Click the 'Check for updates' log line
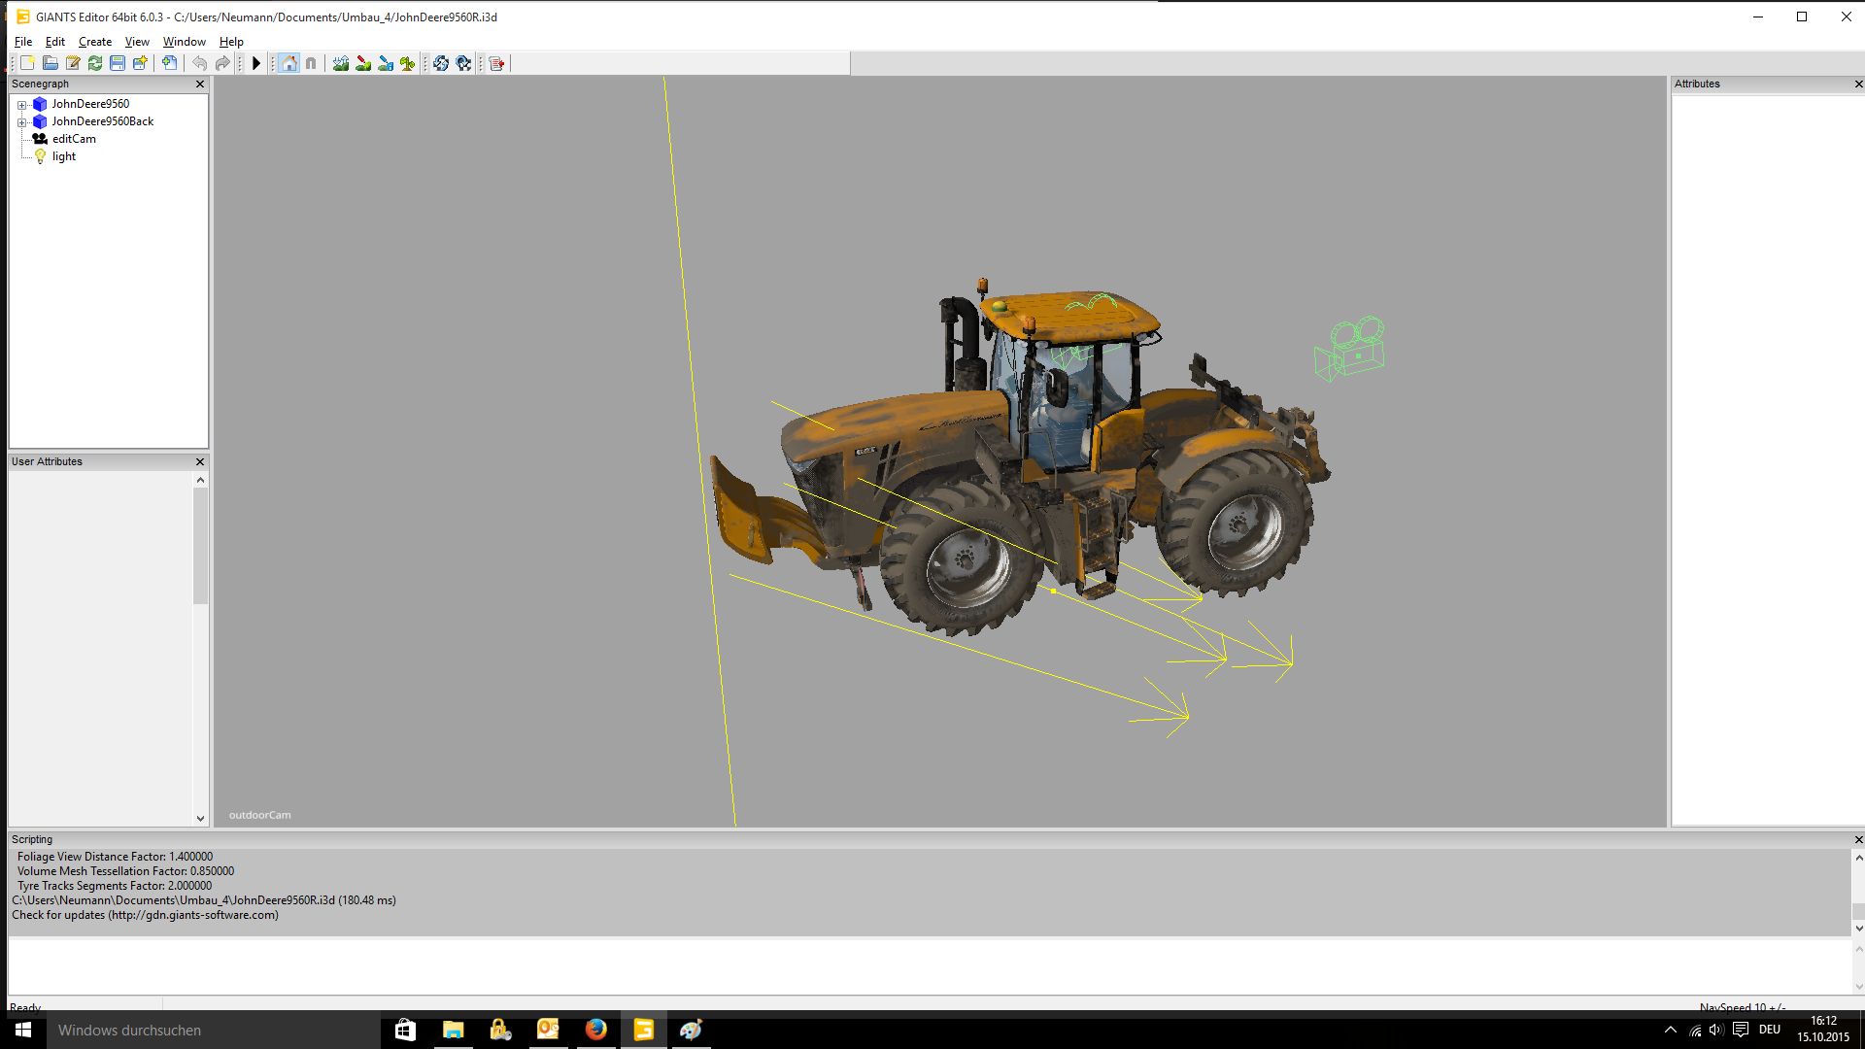 145,915
